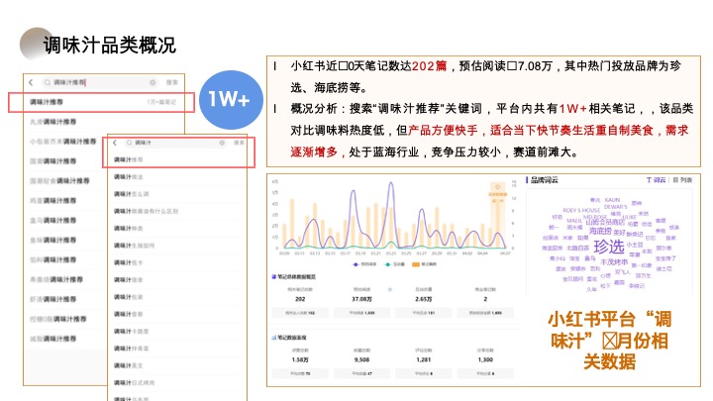Click 珍选 in the brand word cloud
The width and height of the screenshot is (713, 401).
tap(609, 247)
